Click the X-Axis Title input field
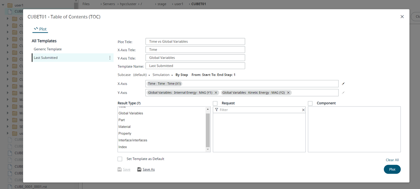The height and width of the screenshot is (189, 420). pos(195,50)
